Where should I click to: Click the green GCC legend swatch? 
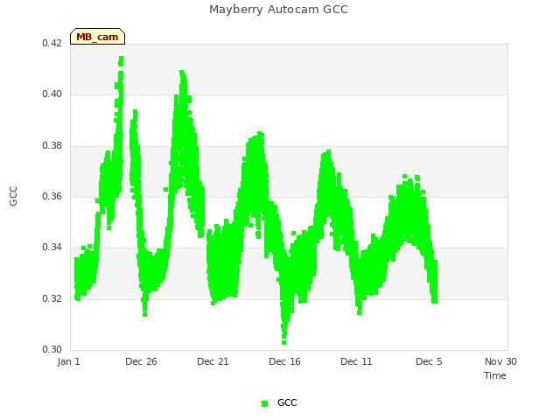(x=264, y=403)
